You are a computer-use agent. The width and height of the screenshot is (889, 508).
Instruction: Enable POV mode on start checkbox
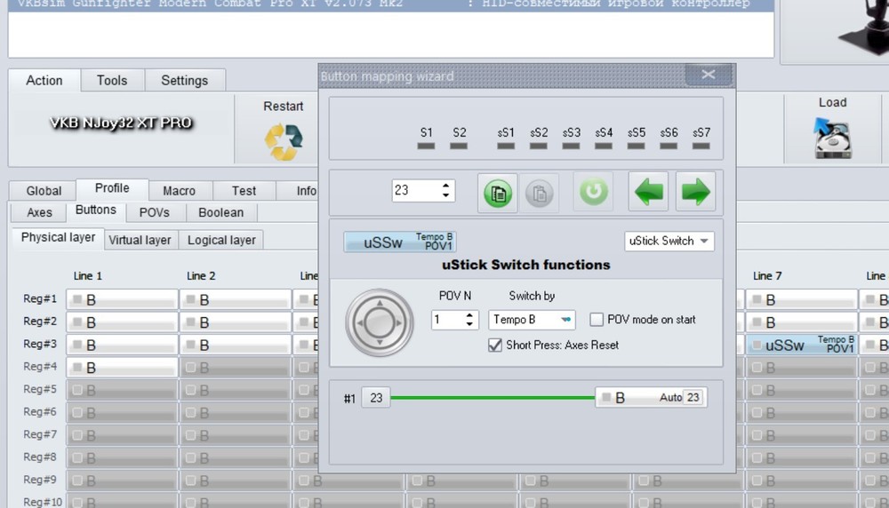point(597,320)
